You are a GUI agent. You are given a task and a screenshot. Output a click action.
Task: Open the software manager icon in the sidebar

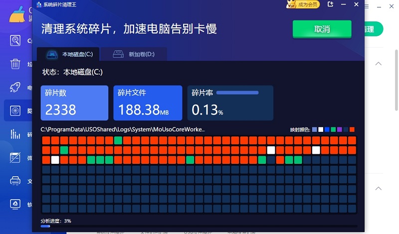point(15,204)
